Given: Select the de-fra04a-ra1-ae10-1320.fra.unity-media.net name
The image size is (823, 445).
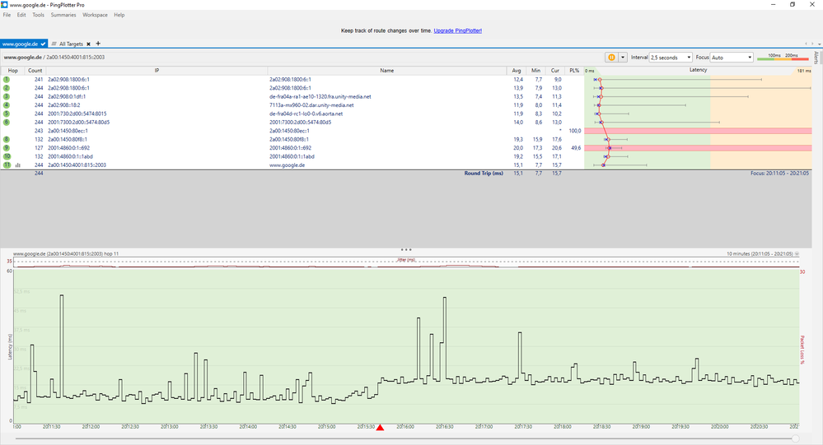Looking at the screenshot, I should coord(320,96).
